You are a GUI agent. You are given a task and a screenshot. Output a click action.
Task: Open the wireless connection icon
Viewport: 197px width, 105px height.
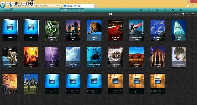(165, 10)
